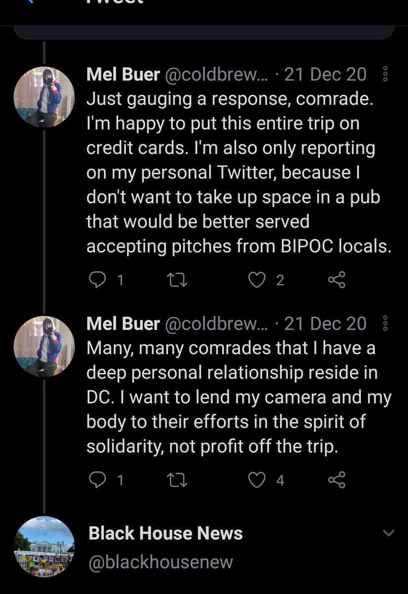Share the tweet about comrades in DC
The width and height of the screenshot is (408, 594).
point(337,480)
